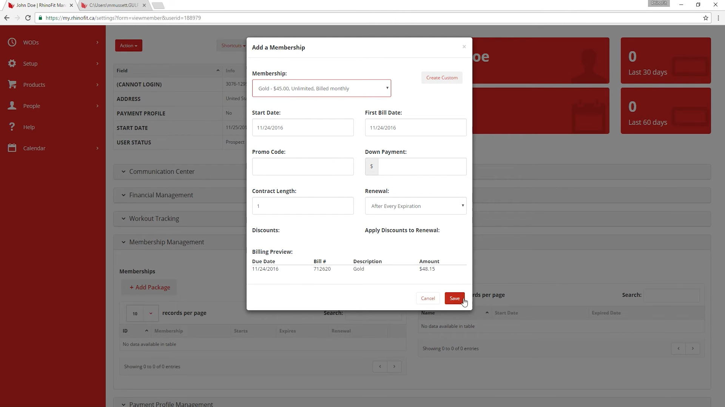
Task: Open the Renewal dropdown
Action: point(415,206)
